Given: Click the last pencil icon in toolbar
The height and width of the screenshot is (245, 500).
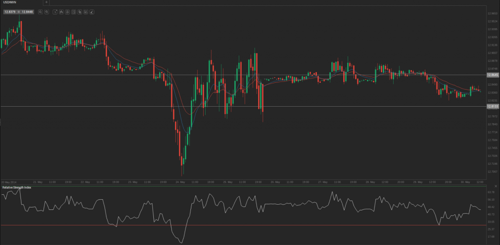Looking at the screenshot, I should 92,12.
